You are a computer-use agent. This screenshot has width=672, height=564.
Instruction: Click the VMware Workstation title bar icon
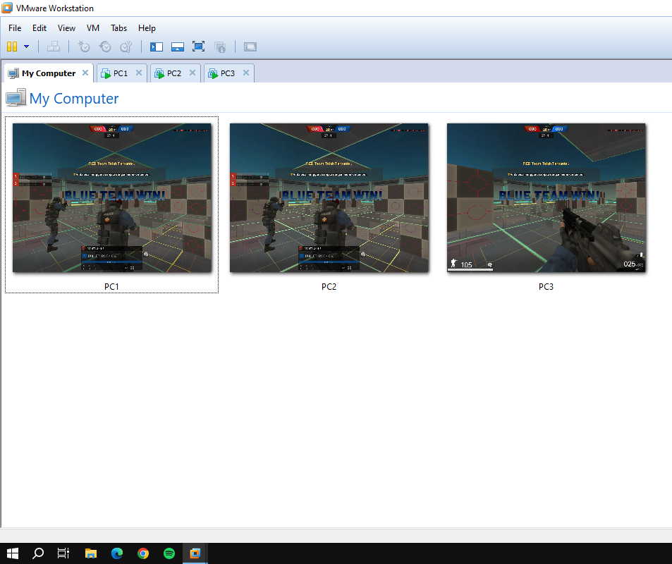pyautogui.click(x=7, y=8)
